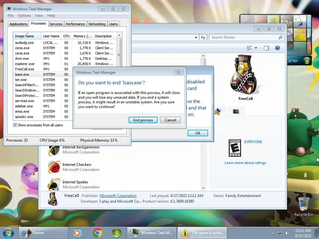Click the FreeCell icon in details pane
Image resolution: width=319 pixels, height=239 pixels.
click(52, 199)
